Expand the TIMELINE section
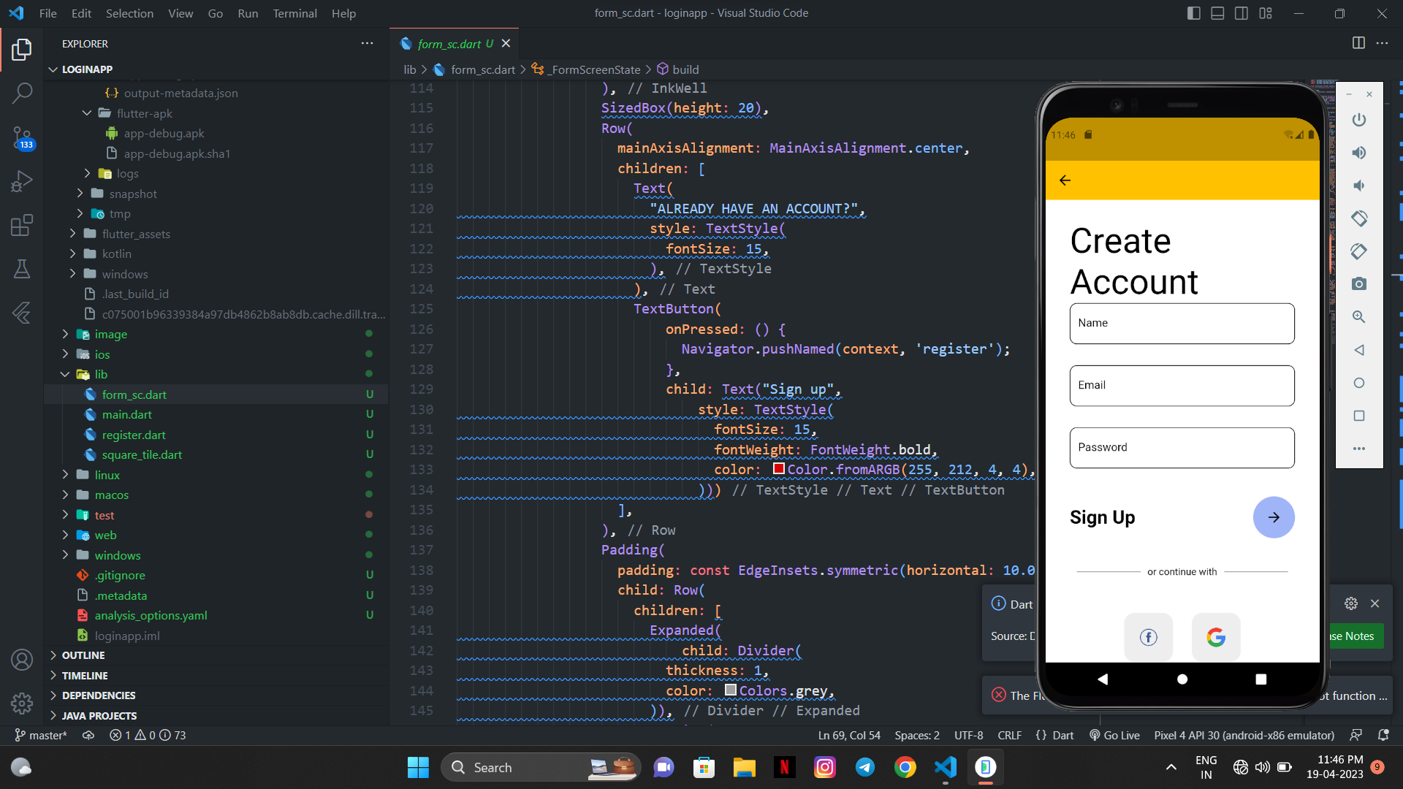The height and width of the screenshot is (789, 1403). tap(85, 676)
